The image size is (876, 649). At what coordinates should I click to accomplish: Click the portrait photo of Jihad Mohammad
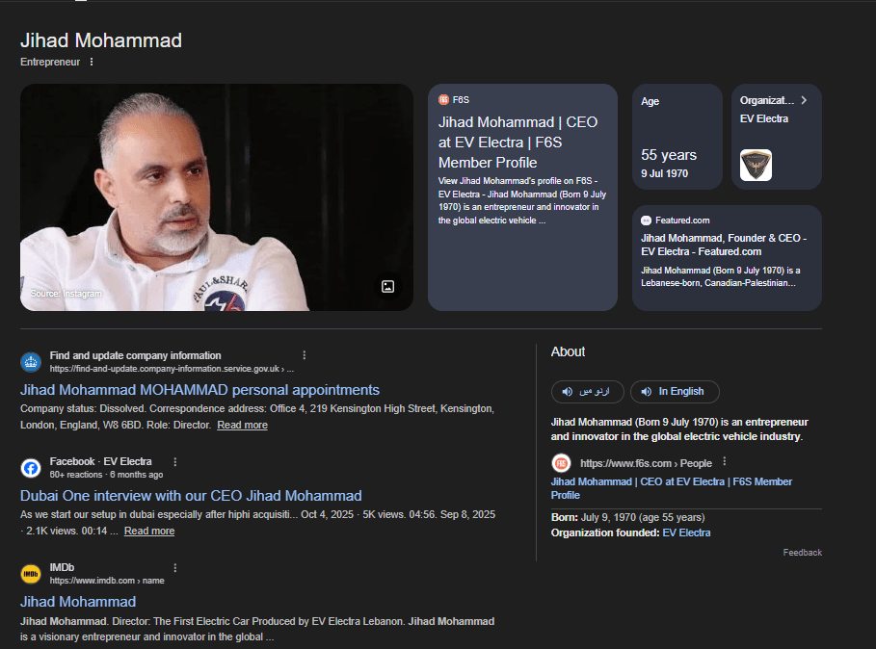pos(217,197)
